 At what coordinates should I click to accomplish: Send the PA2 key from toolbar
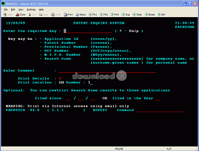[x=104, y=15]
